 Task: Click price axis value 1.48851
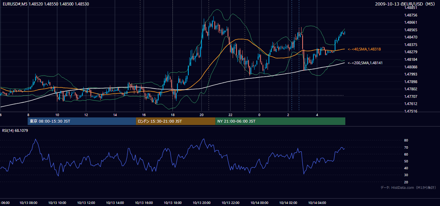pos(411,8)
